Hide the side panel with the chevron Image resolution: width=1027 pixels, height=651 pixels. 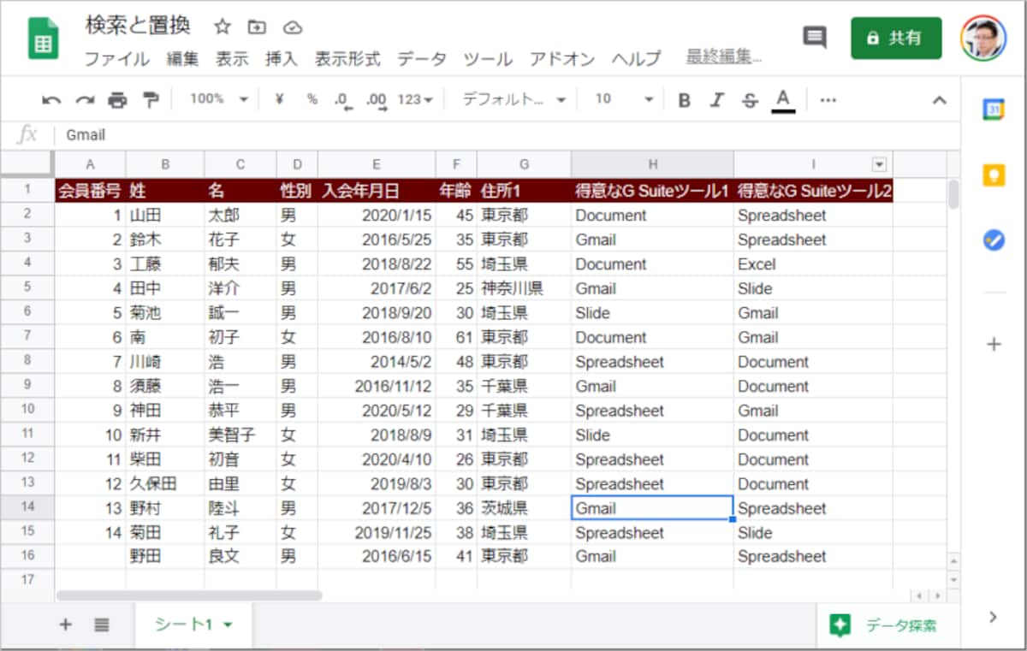point(993,616)
